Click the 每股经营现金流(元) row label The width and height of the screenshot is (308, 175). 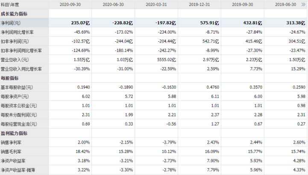18,124
